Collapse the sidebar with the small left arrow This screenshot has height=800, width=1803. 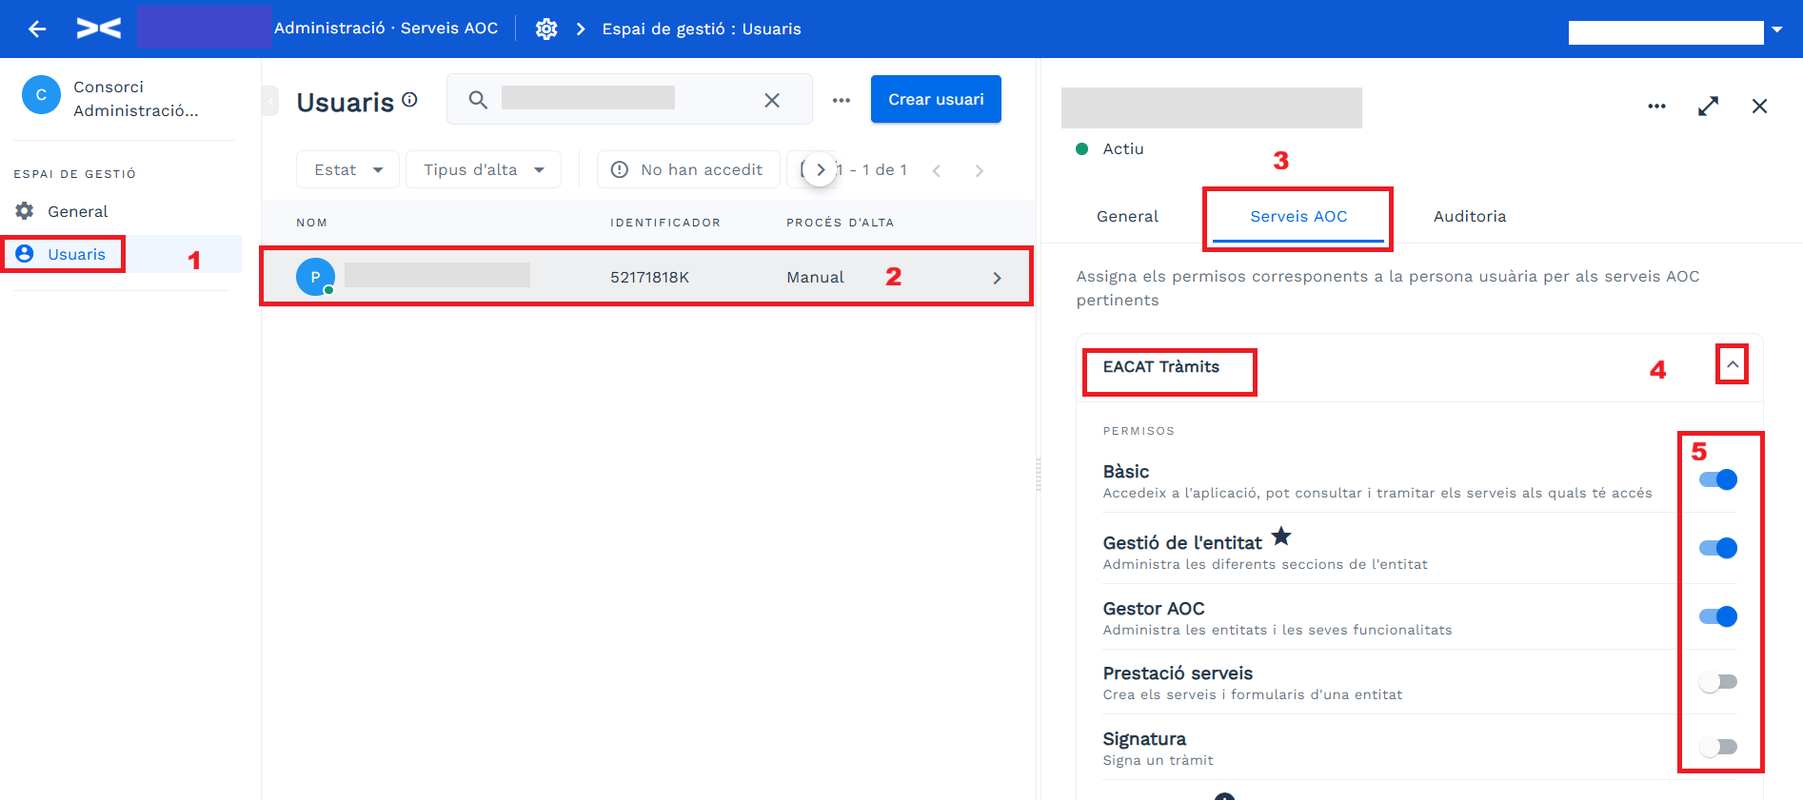tap(270, 100)
